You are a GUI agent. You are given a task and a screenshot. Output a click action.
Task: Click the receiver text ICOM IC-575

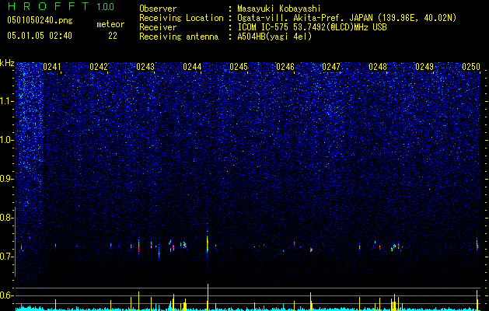click(264, 27)
